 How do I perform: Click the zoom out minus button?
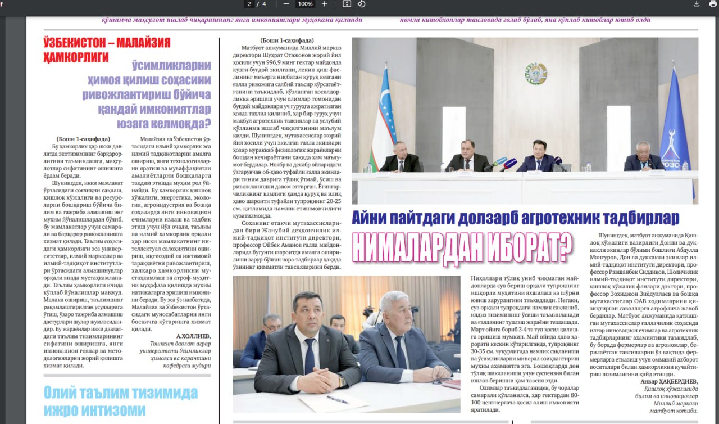tap(286, 4)
